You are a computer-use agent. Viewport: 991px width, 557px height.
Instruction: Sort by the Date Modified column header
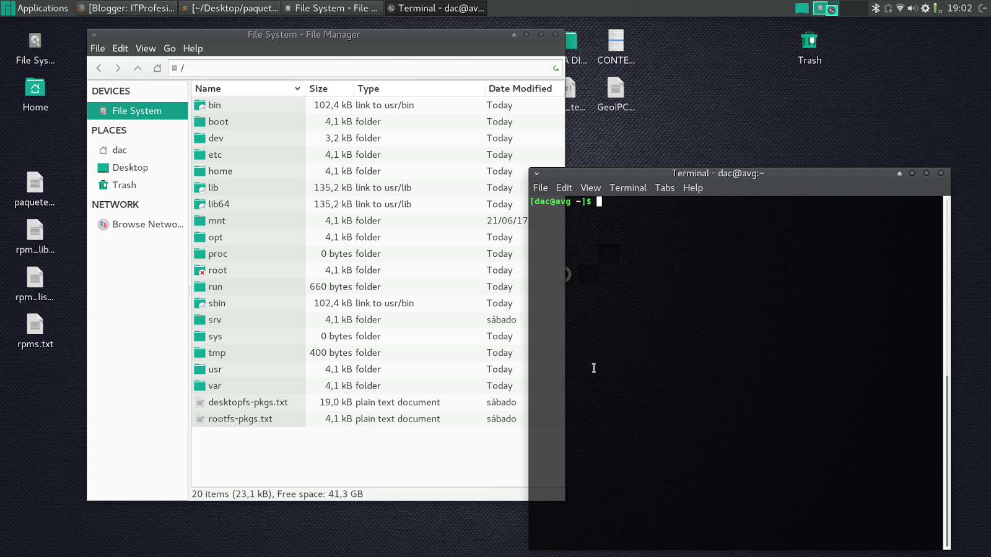pos(524,89)
